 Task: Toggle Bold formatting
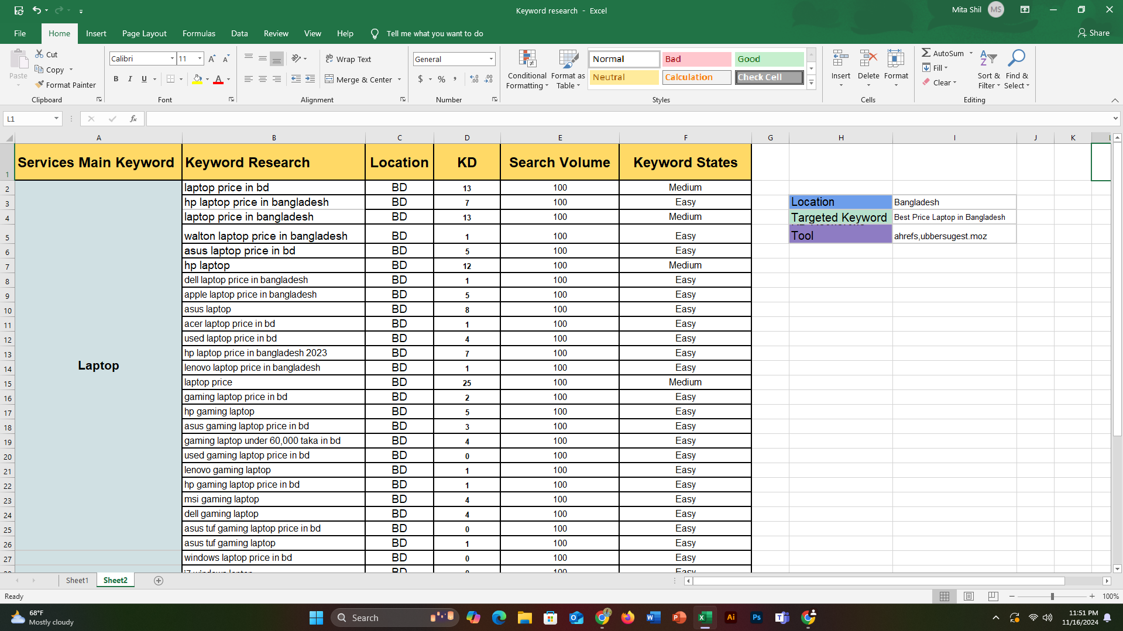coord(116,79)
